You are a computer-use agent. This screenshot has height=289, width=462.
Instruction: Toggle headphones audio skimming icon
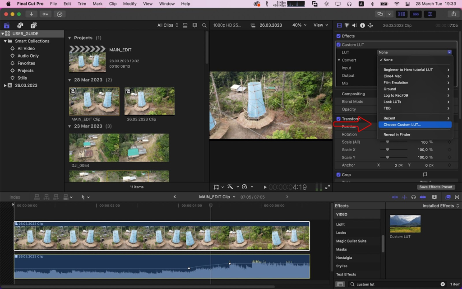[x=413, y=197]
